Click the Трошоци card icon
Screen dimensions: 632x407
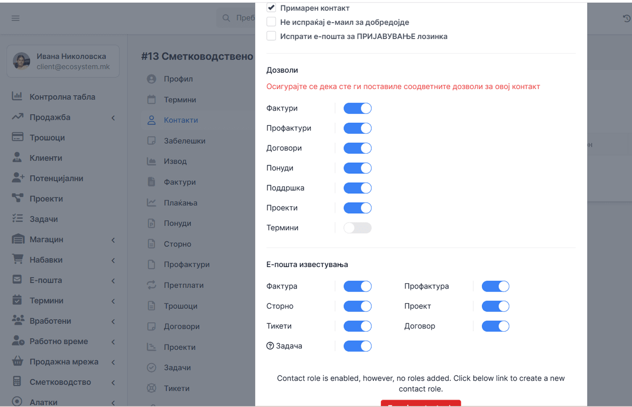click(x=17, y=137)
